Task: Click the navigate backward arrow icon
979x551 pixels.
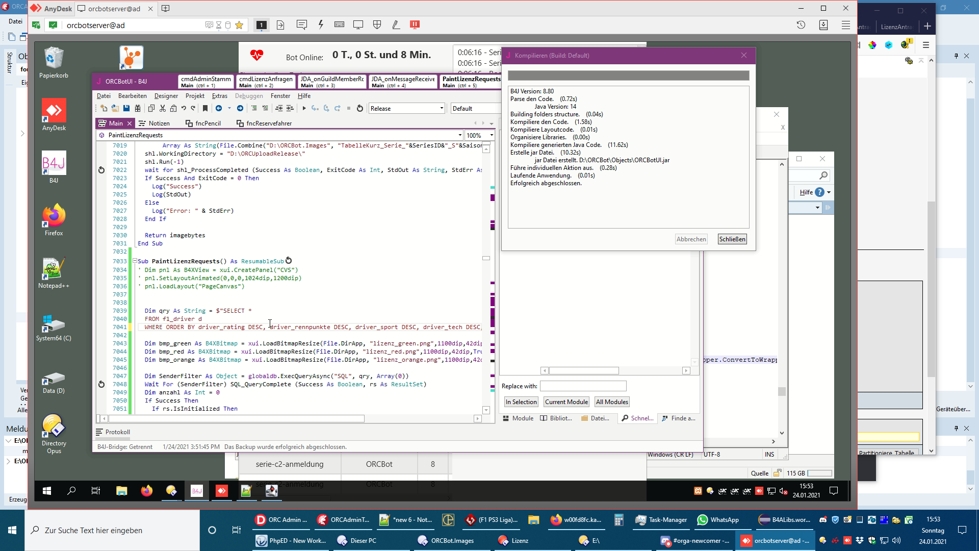Action: coord(219,108)
